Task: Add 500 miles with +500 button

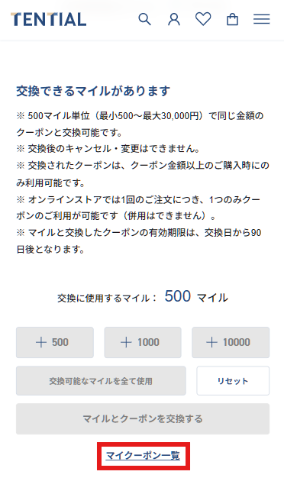Action: pyautogui.click(x=55, y=343)
